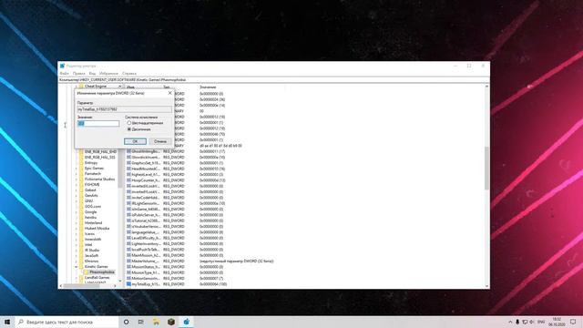Click the isInGame value icon
Viewport: 583px width, 328px height.
(128, 209)
